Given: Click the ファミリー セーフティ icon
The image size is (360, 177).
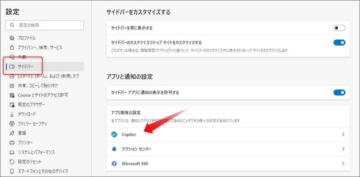Looking at the screenshot, I should pos(12,124).
